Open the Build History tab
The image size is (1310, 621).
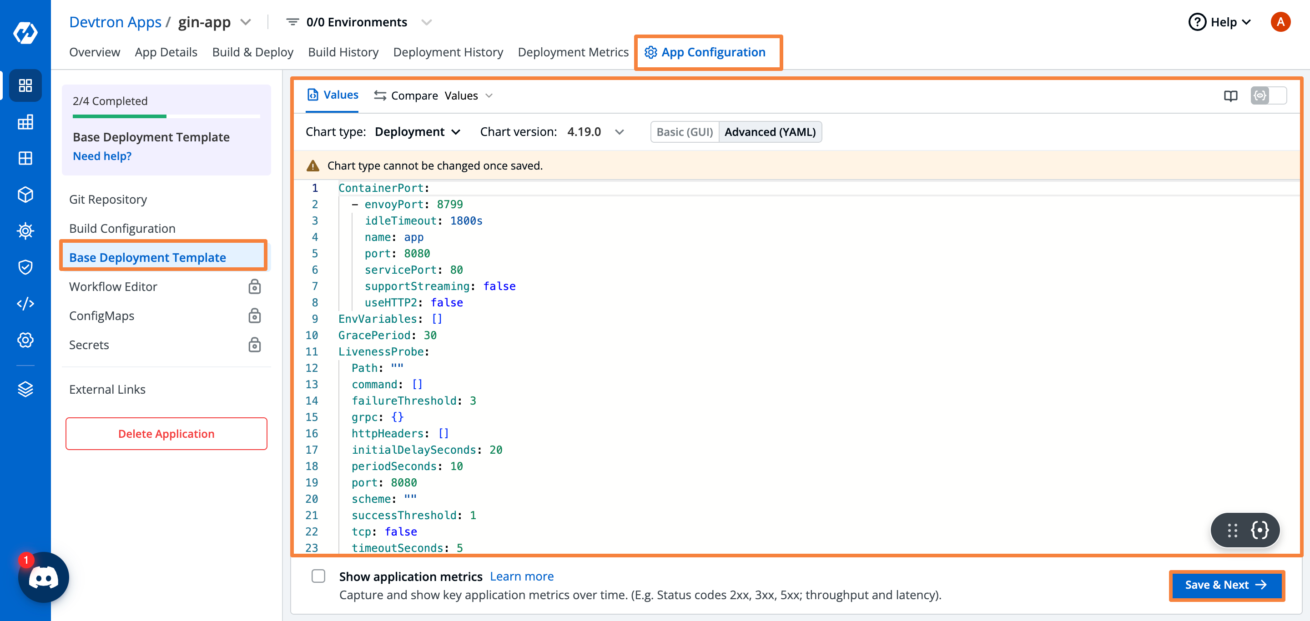click(x=343, y=52)
